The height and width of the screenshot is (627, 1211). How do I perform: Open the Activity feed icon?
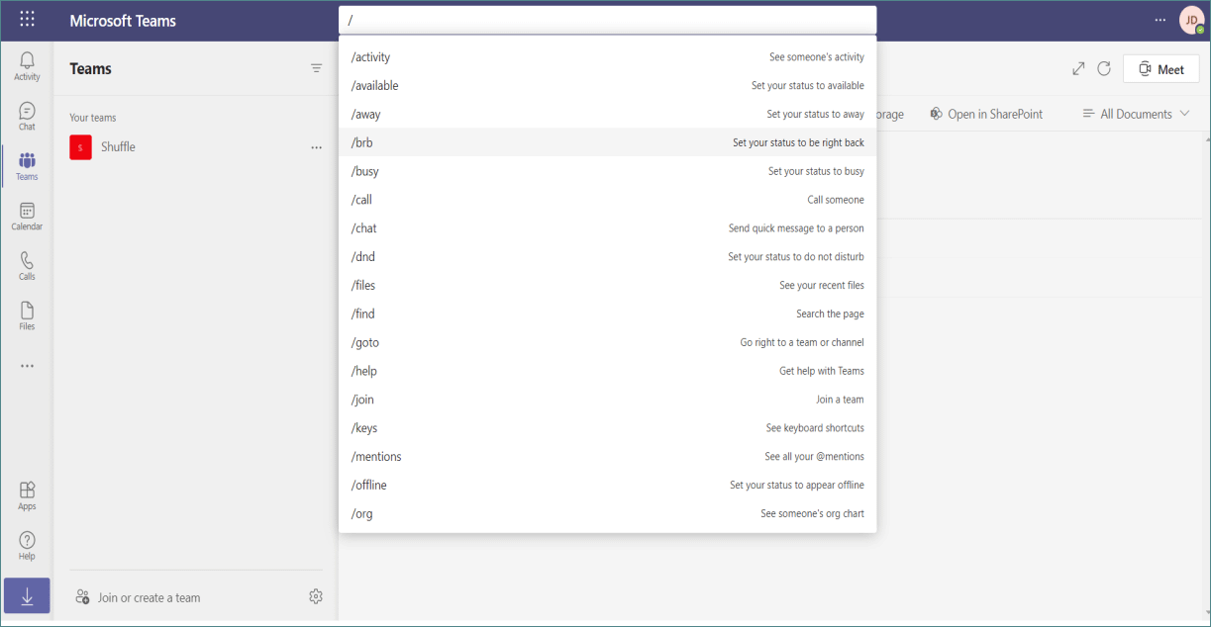point(27,64)
